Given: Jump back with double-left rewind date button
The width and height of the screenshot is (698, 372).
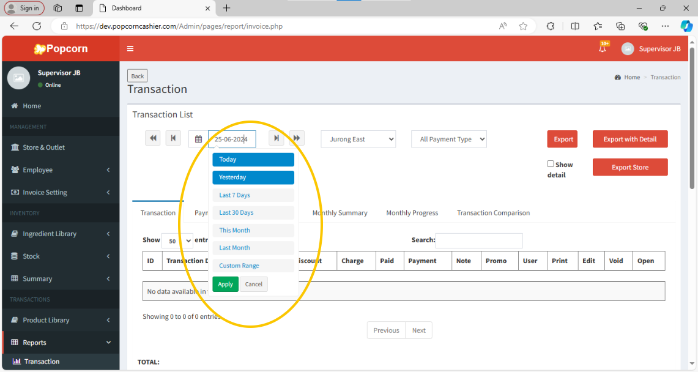Looking at the screenshot, I should pyautogui.click(x=153, y=138).
